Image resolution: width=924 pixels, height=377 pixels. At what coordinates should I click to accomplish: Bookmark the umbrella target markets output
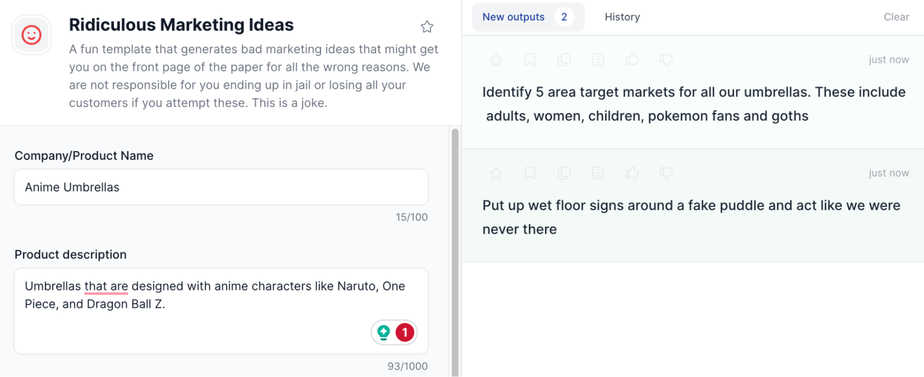[x=530, y=60]
